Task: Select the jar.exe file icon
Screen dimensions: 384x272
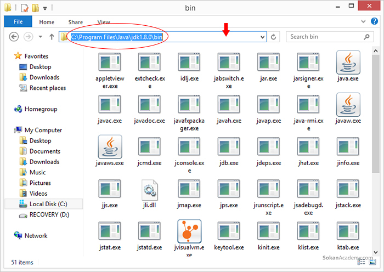Action: point(268,62)
